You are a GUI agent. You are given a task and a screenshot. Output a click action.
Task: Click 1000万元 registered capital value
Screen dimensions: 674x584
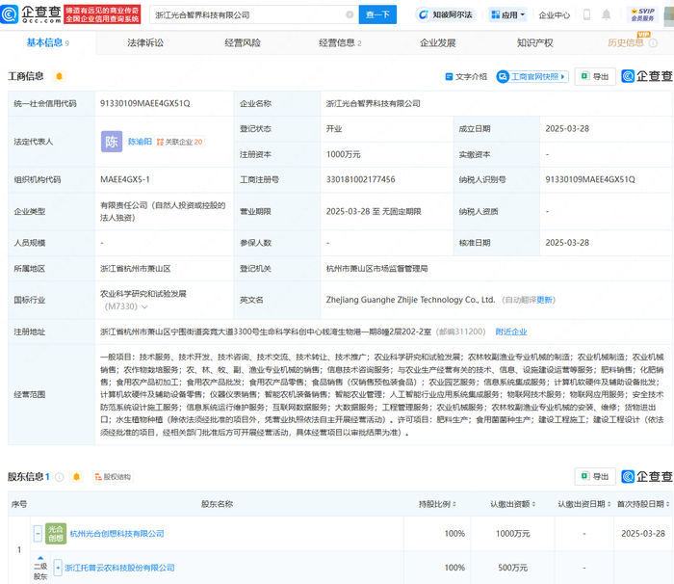coord(343,154)
